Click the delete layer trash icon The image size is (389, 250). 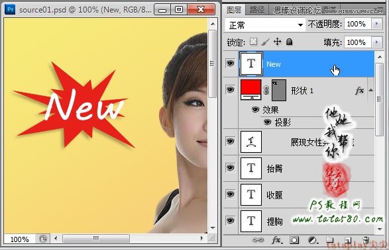coord(366,240)
